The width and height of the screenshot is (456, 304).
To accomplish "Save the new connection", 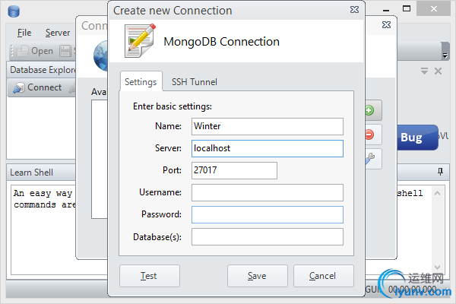I will coord(257,275).
